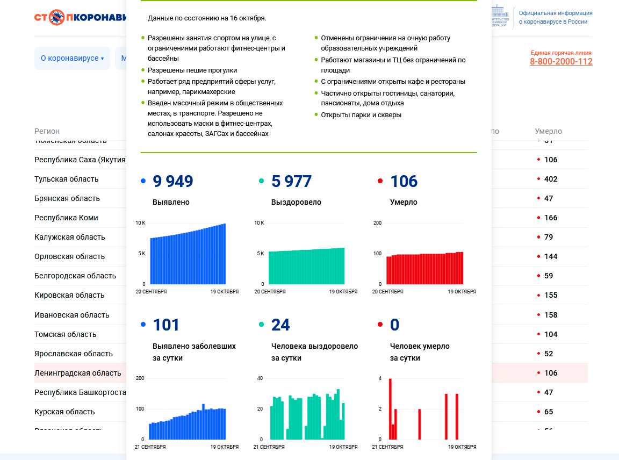
Task: Click the red daily deaths bar chart
Action: (x=424, y=409)
